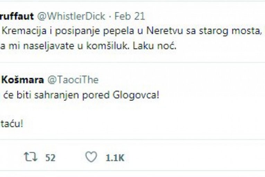Click the retweet count 52
Viewport: 265px width, 177px height.
(50, 158)
